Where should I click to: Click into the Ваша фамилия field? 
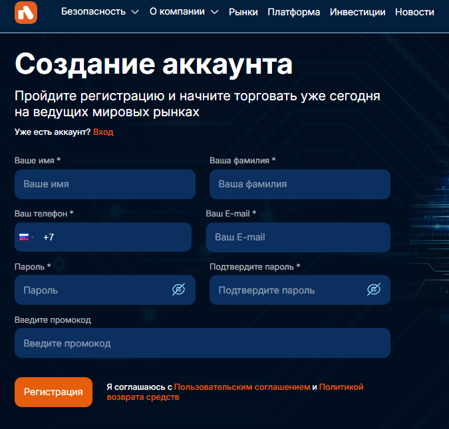(299, 184)
